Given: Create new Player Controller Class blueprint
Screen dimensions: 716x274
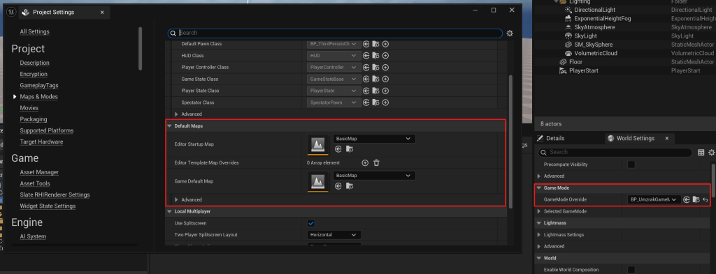Looking at the screenshot, I should (x=385, y=68).
